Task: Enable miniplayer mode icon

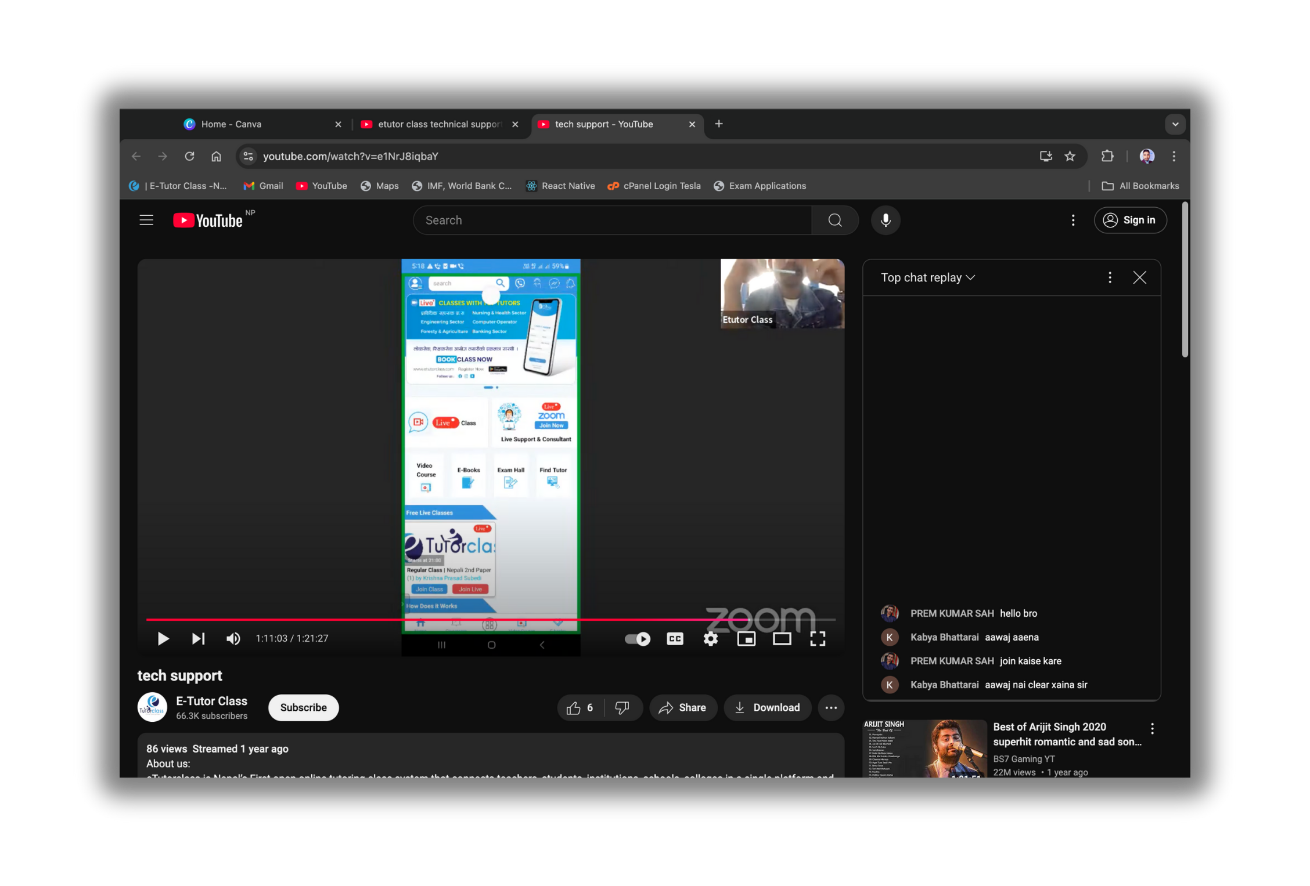Action: pyautogui.click(x=746, y=639)
